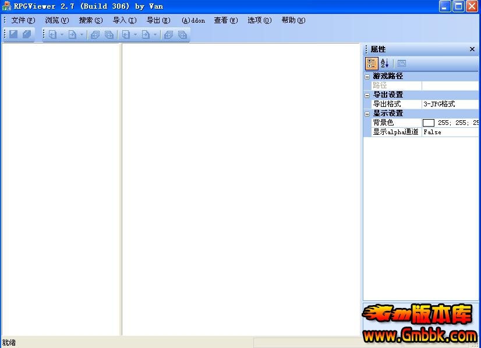Open the dropdown arrow next to export icon
This screenshot has height=348, width=481.
click(x=82, y=34)
